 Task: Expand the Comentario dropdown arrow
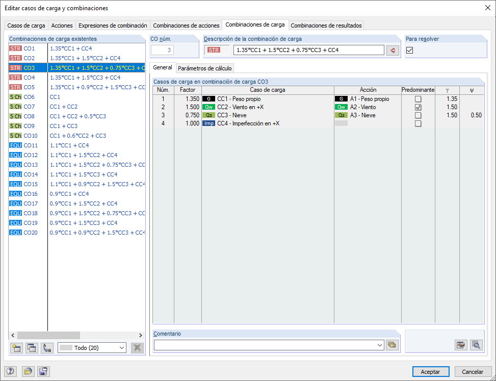pyautogui.click(x=380, y=345)
